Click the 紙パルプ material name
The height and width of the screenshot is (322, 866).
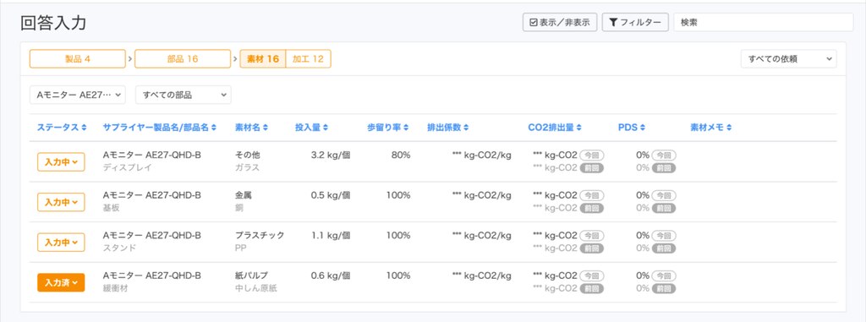252,276
